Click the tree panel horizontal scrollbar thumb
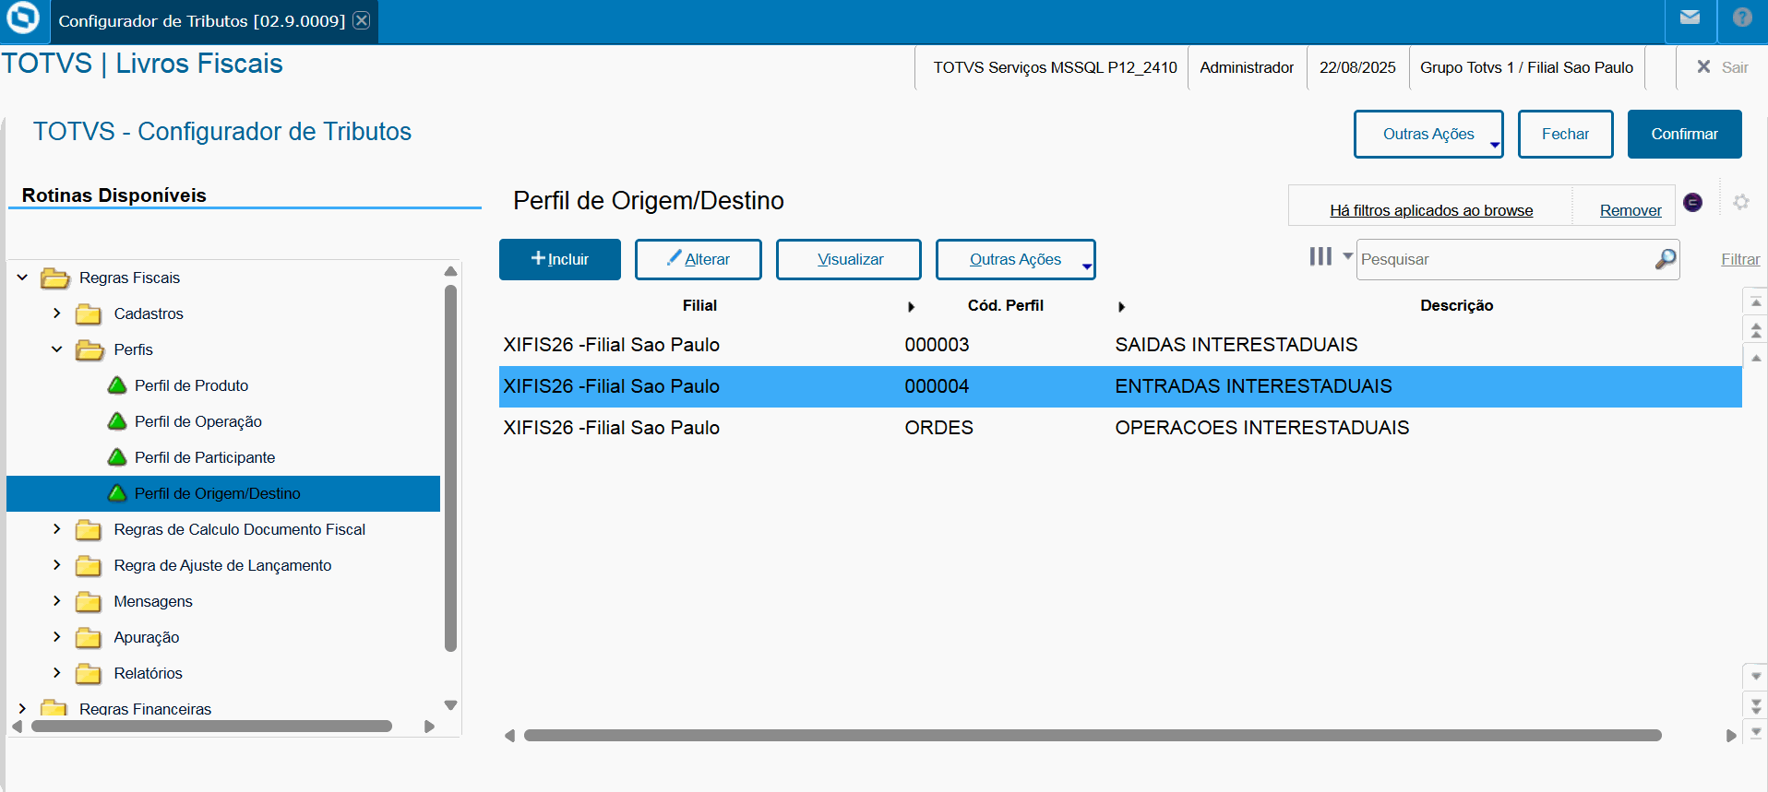This screenshot has height=792, width=1768. [x=212, y=726]
